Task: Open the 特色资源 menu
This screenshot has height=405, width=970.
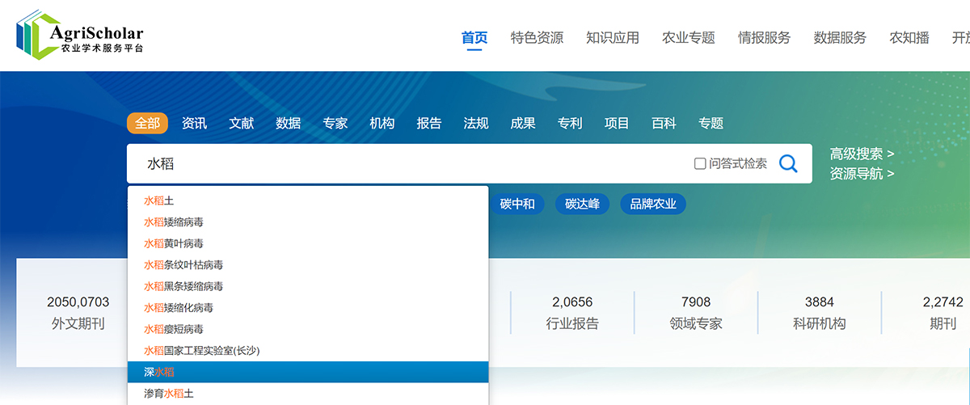Action: point(537,37)
